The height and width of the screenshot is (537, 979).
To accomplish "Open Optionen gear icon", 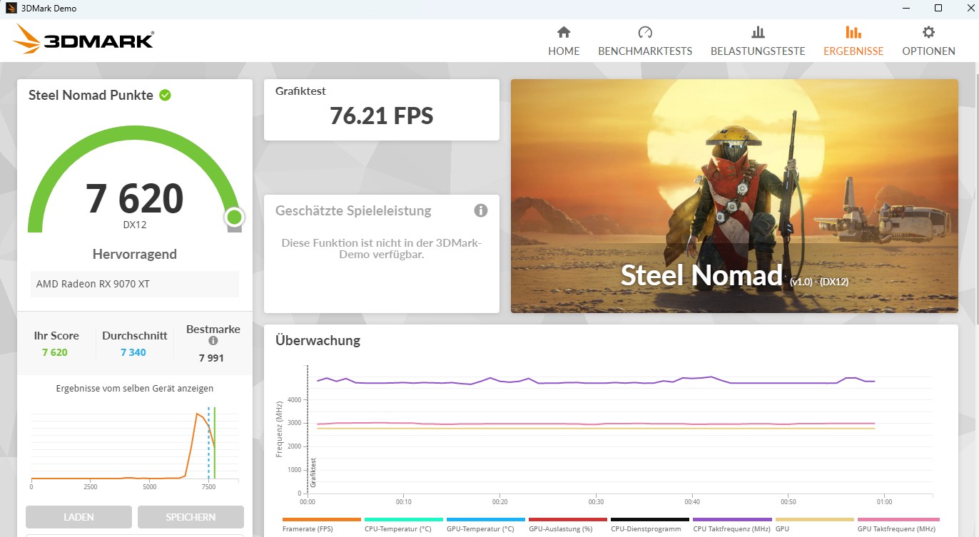I will 928,32.
